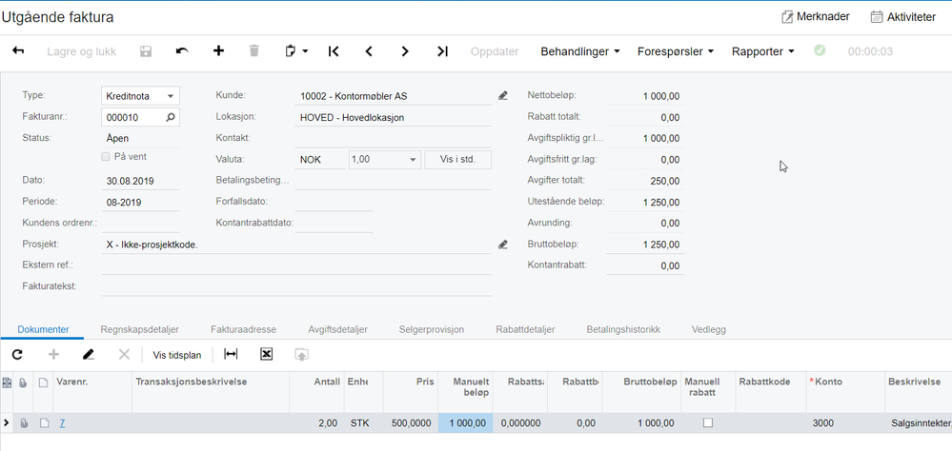Click the disabled save floppy-disk icon
The width and height of the screenshot is (952, 451).
tap(146, 51)
